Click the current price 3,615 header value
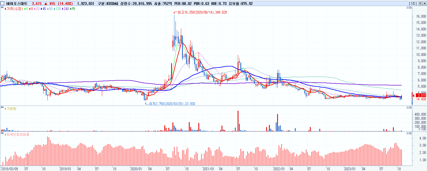 [x=37, y=4]
